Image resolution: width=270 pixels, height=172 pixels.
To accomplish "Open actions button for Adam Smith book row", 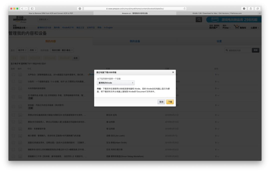I will 20,143.
